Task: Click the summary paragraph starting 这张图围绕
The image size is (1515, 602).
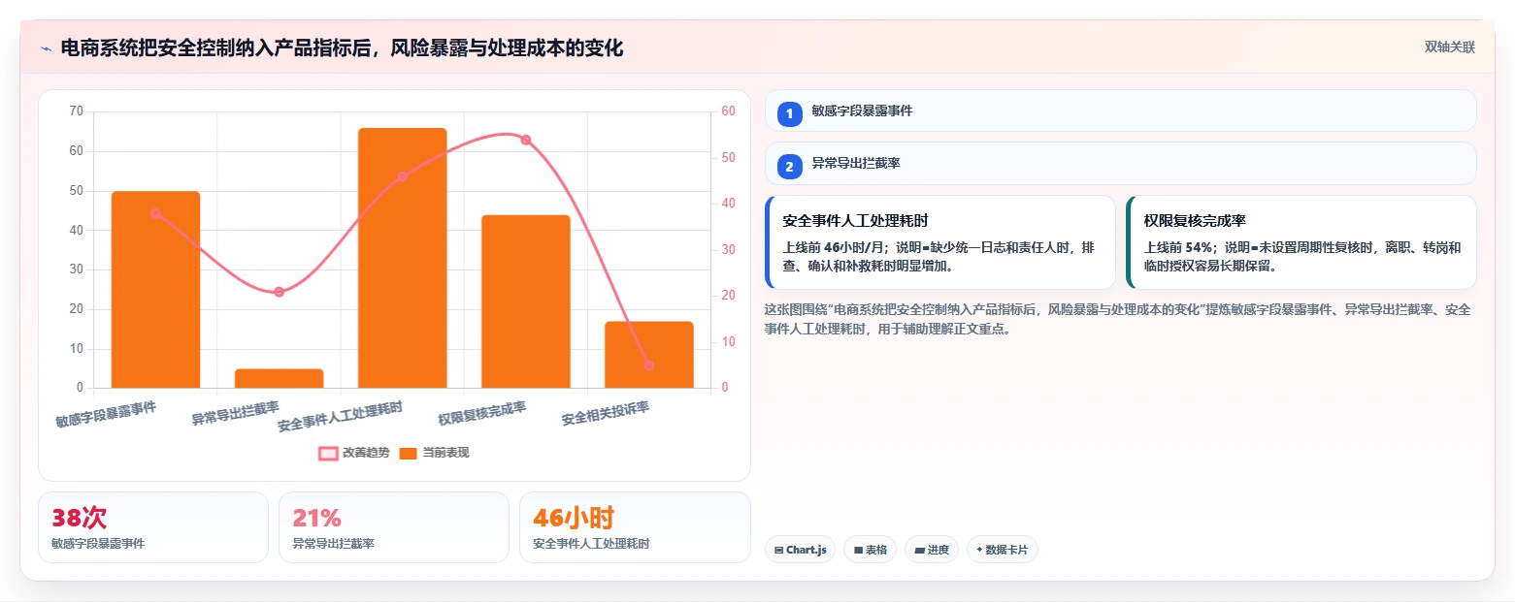Action: (1117, 319)
